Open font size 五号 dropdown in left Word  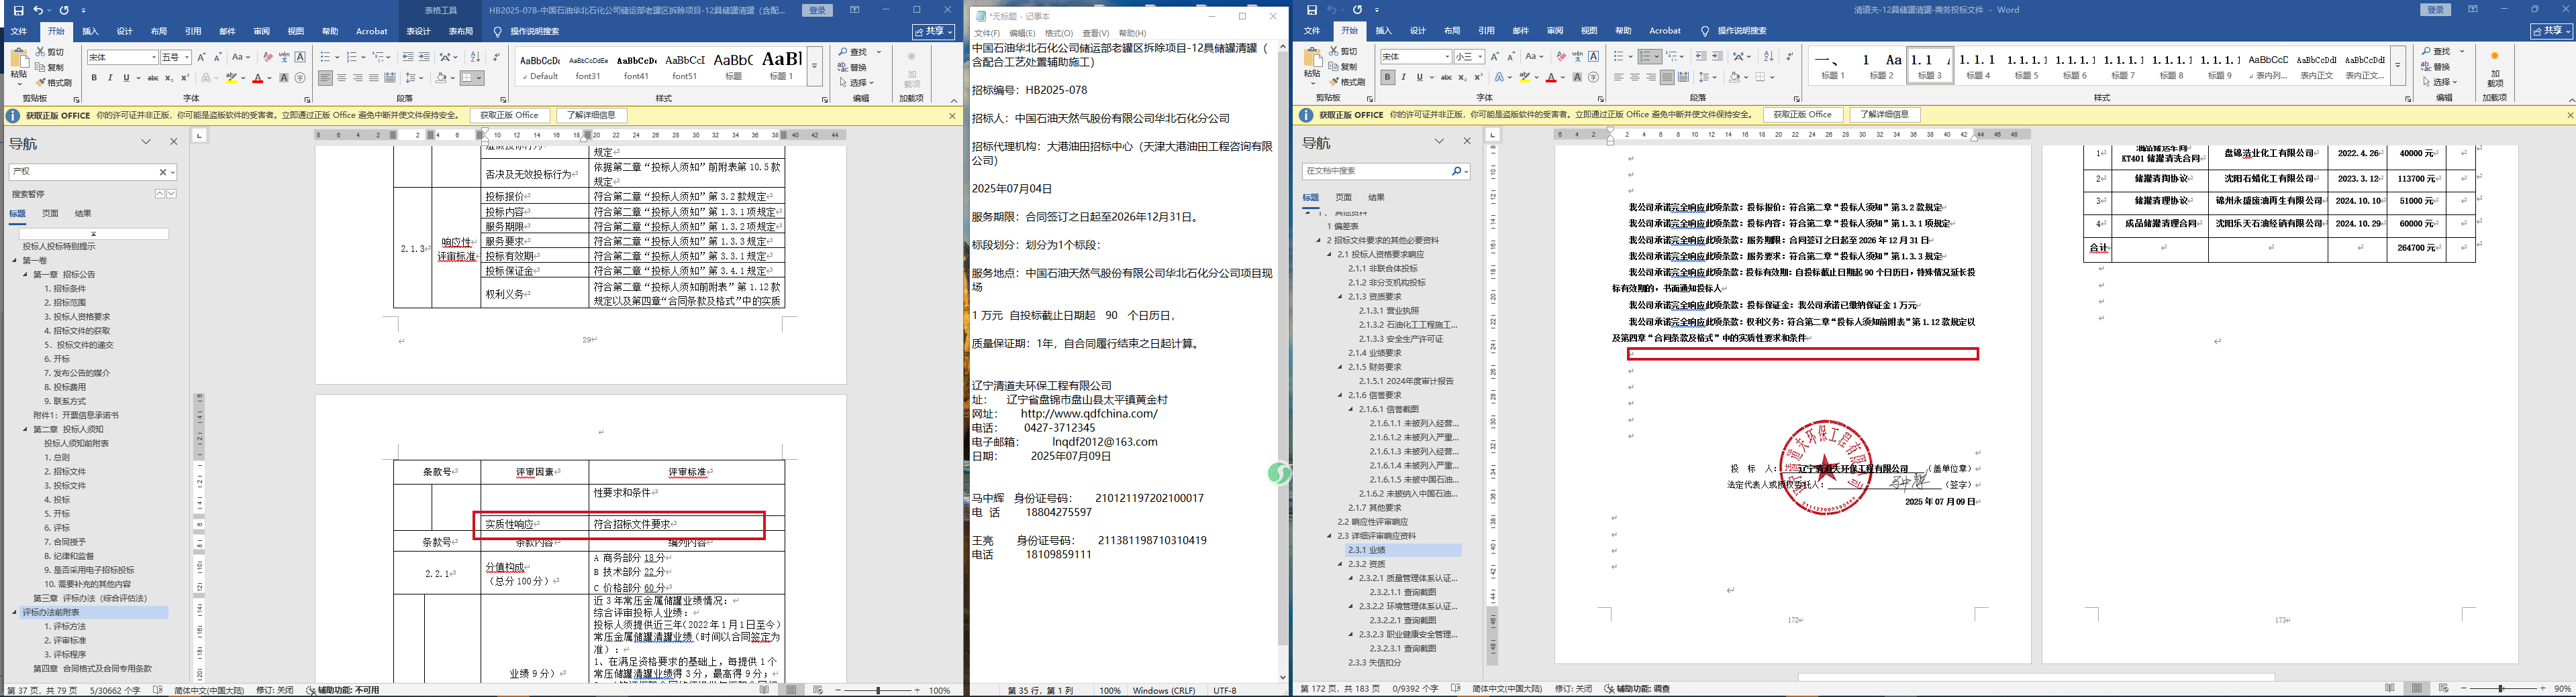tap(187, 58)
